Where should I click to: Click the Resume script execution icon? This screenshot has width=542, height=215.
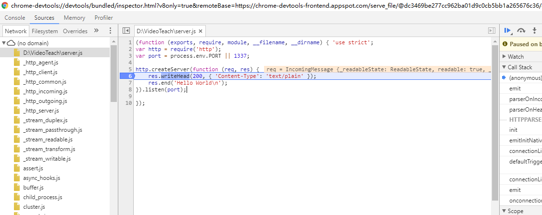click(508, 31)
